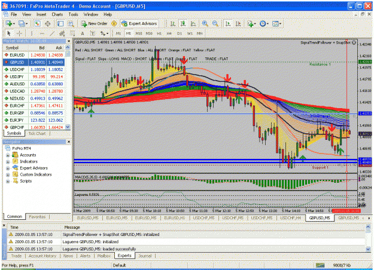The image size is (374, 270).
Task: Zoom out on the chart
Action: pos(215,23)
